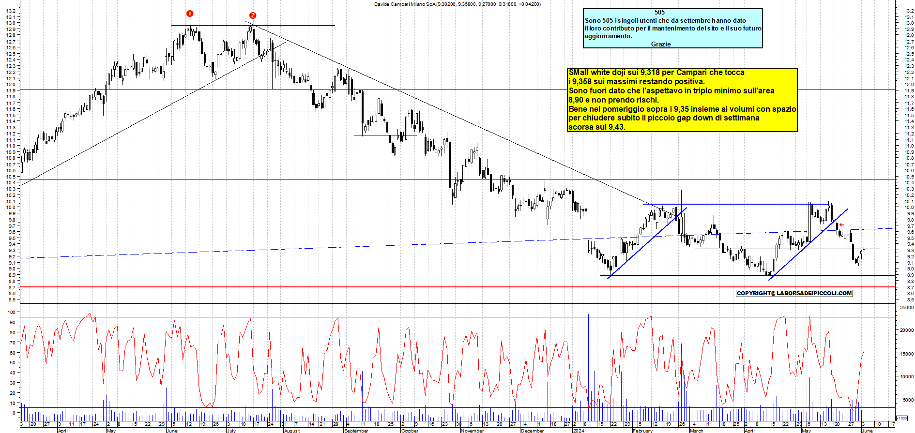
Task: Click the "x1000" volume scale box
Action: coord(901,418)
